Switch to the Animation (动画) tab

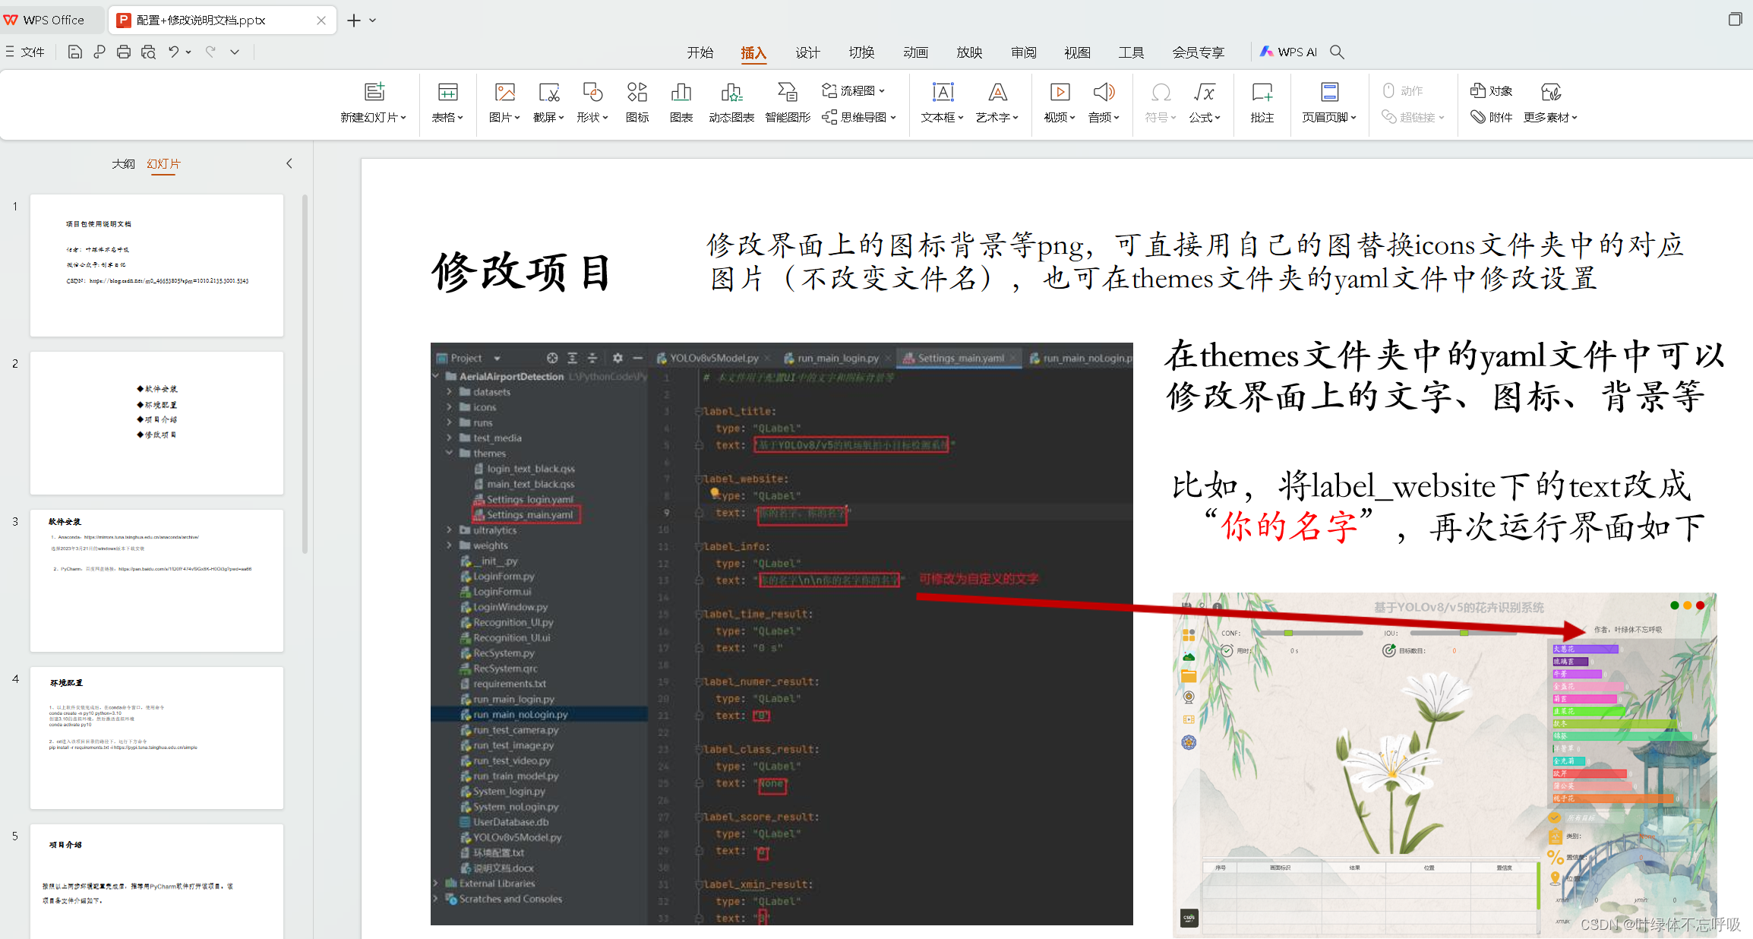click(915, 52)
